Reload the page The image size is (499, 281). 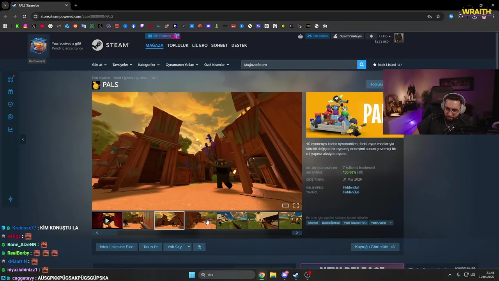tap(24, 16)
